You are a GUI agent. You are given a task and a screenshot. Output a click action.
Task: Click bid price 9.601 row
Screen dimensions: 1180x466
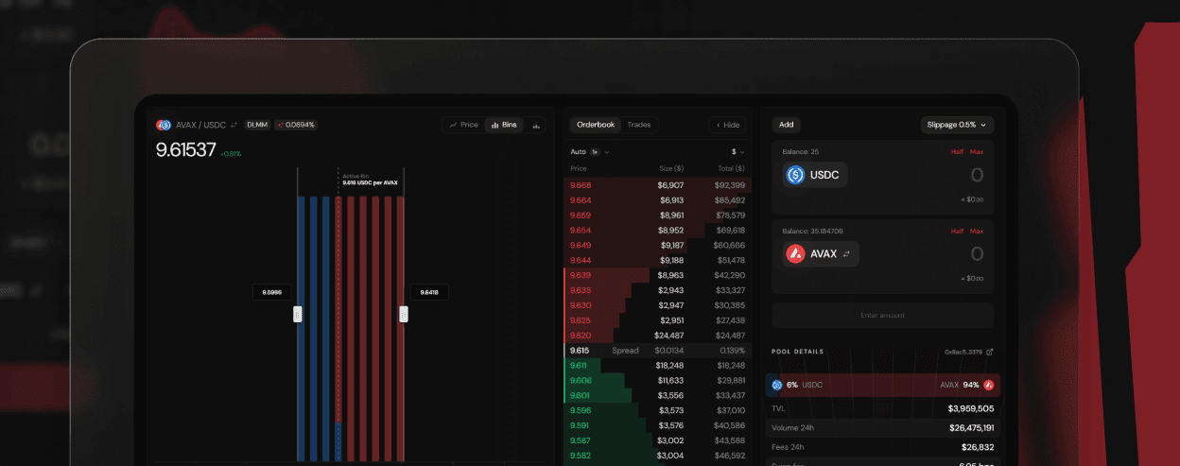click(658, 395)
